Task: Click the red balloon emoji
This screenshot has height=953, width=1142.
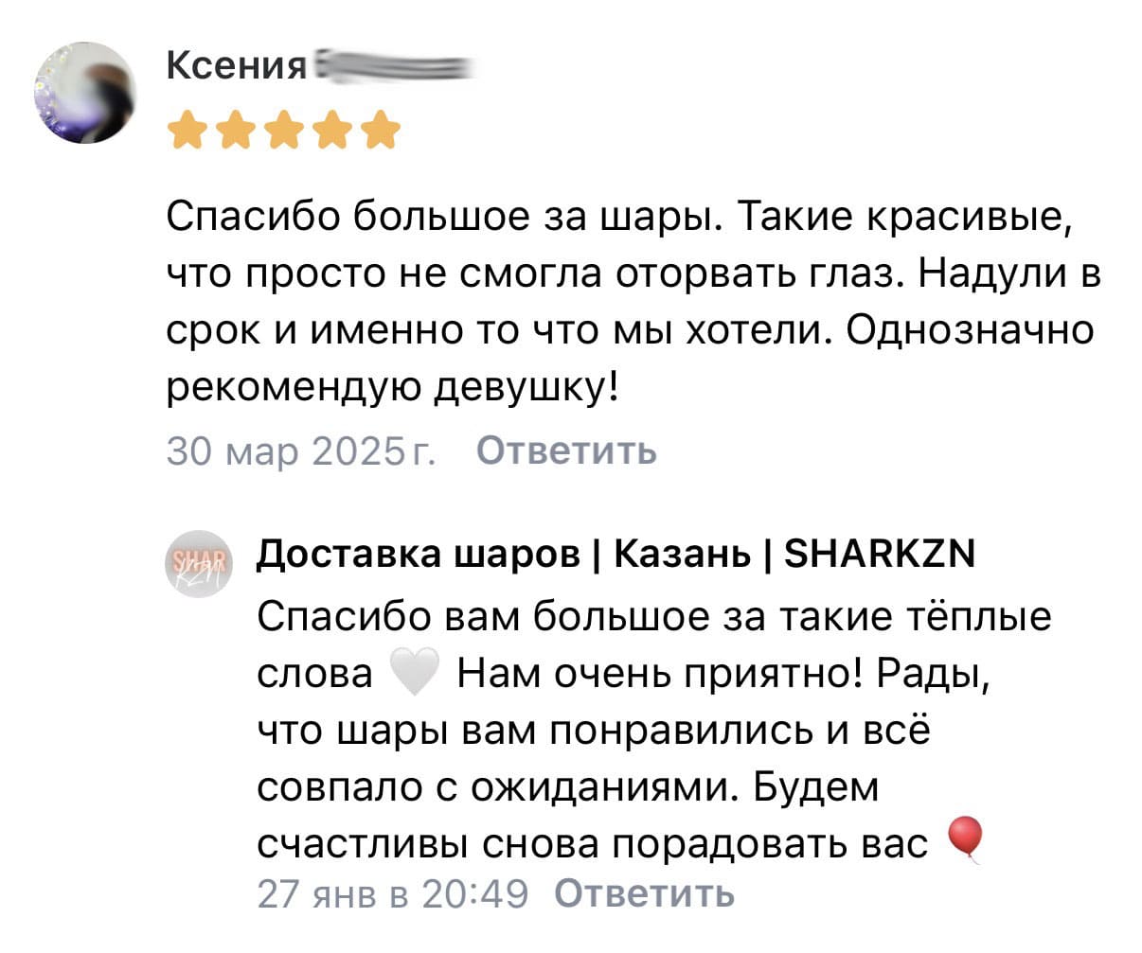Action: pyautogui.click(x=965, y=839)
